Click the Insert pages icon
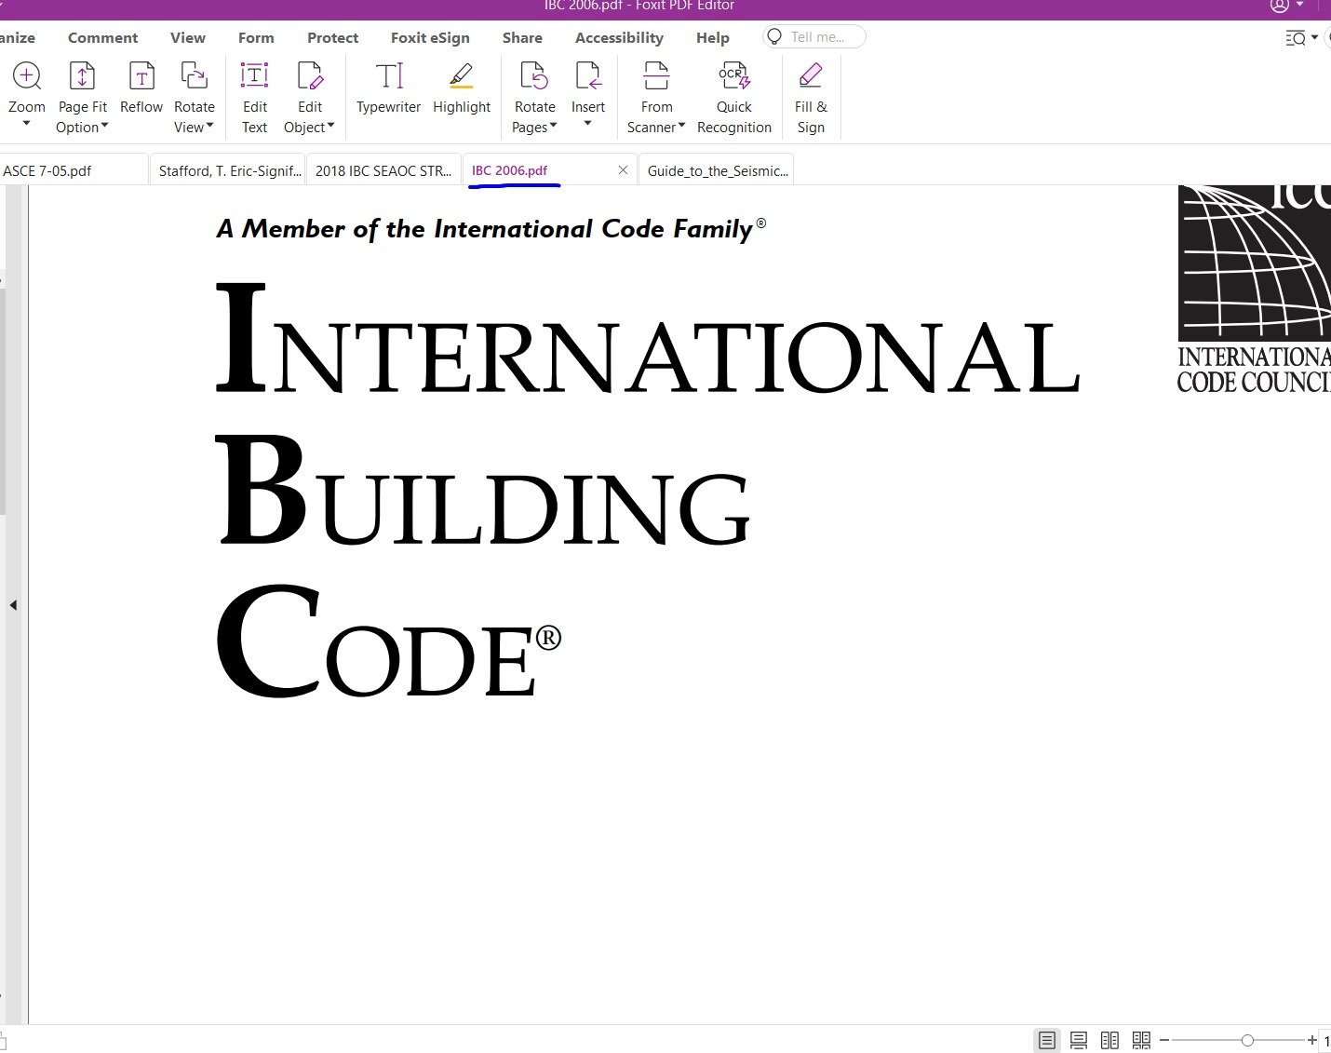 pos(588,76)
